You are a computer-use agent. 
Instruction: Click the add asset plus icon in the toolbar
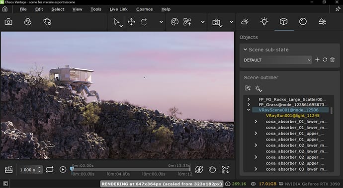(x=187, y=22)
